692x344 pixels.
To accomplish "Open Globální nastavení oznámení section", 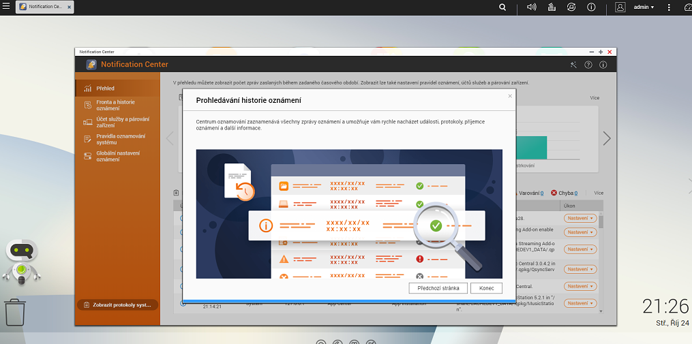I will pyautogui.click(x=117, y=156).
